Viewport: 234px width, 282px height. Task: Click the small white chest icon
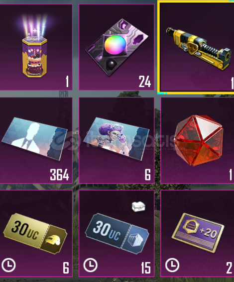coord(138,206)
